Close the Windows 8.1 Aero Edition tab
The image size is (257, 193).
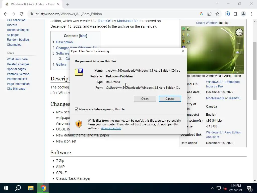click(x=58, y=4)
